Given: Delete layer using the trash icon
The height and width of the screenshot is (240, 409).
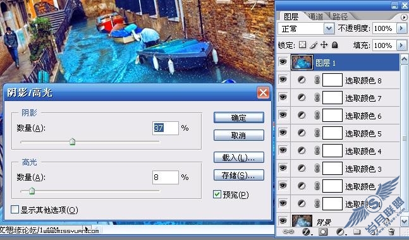Looking at the screenshot, I should 391,231.
